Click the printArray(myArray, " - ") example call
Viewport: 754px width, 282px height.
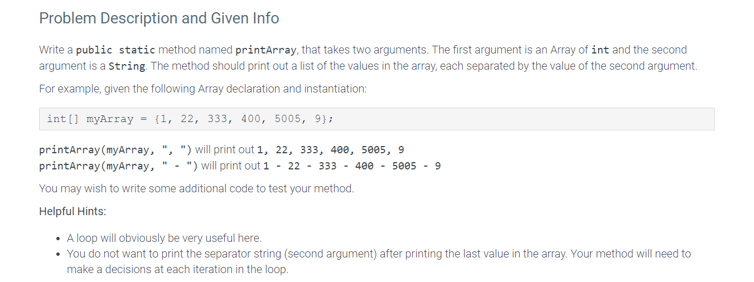(x=119, y=166)
